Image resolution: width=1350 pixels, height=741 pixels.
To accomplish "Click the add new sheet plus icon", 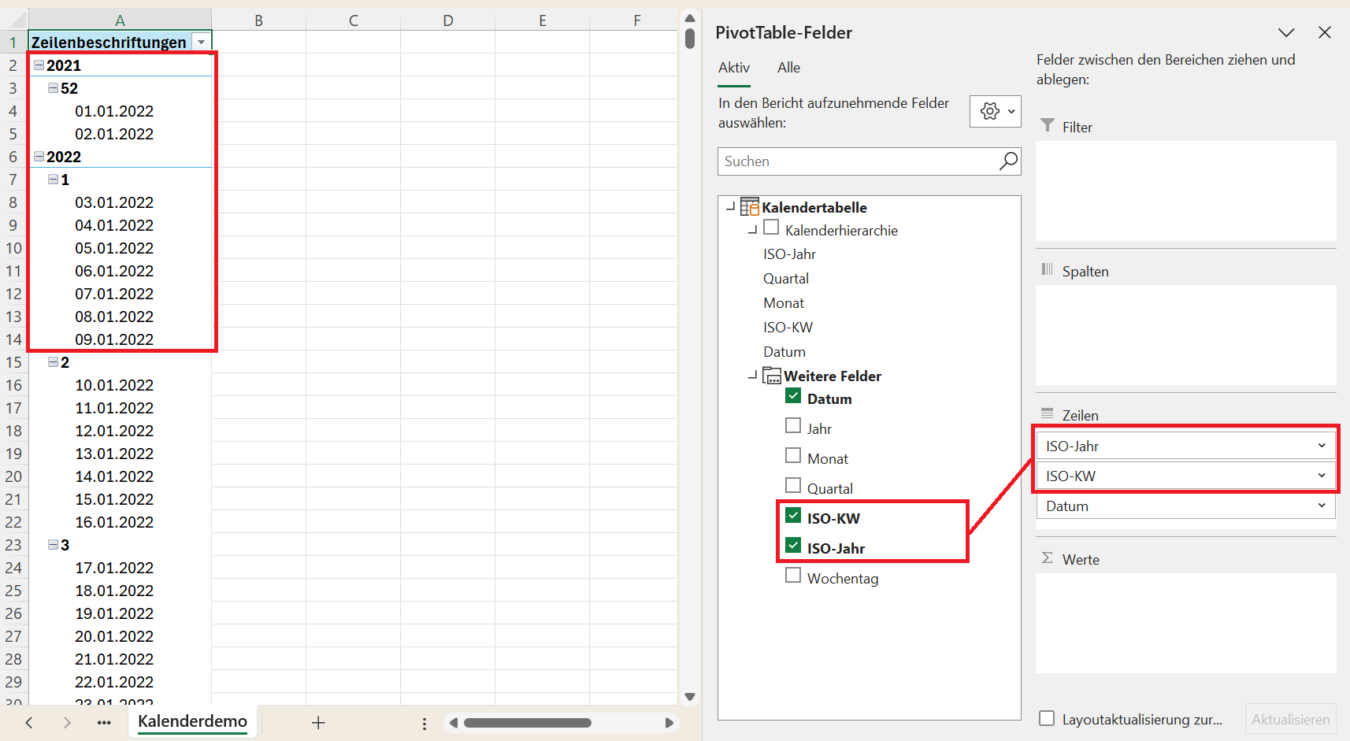I will pyautogui.click(x=318, y=723).
